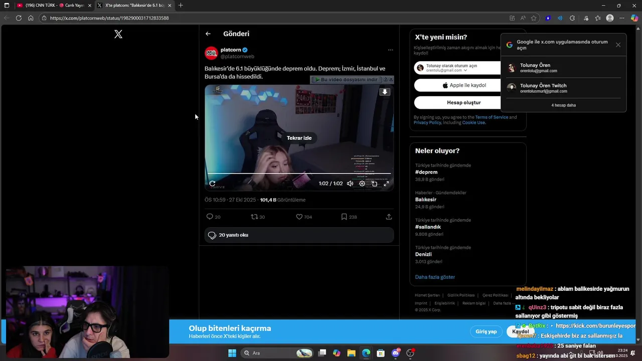Open the Cookie Use link

pos(473,123)
